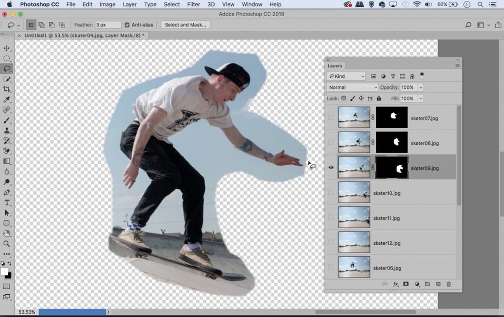Screen dimensions: 504x317
Task: Click the Add layer mask icon
Action: (406, 284)
